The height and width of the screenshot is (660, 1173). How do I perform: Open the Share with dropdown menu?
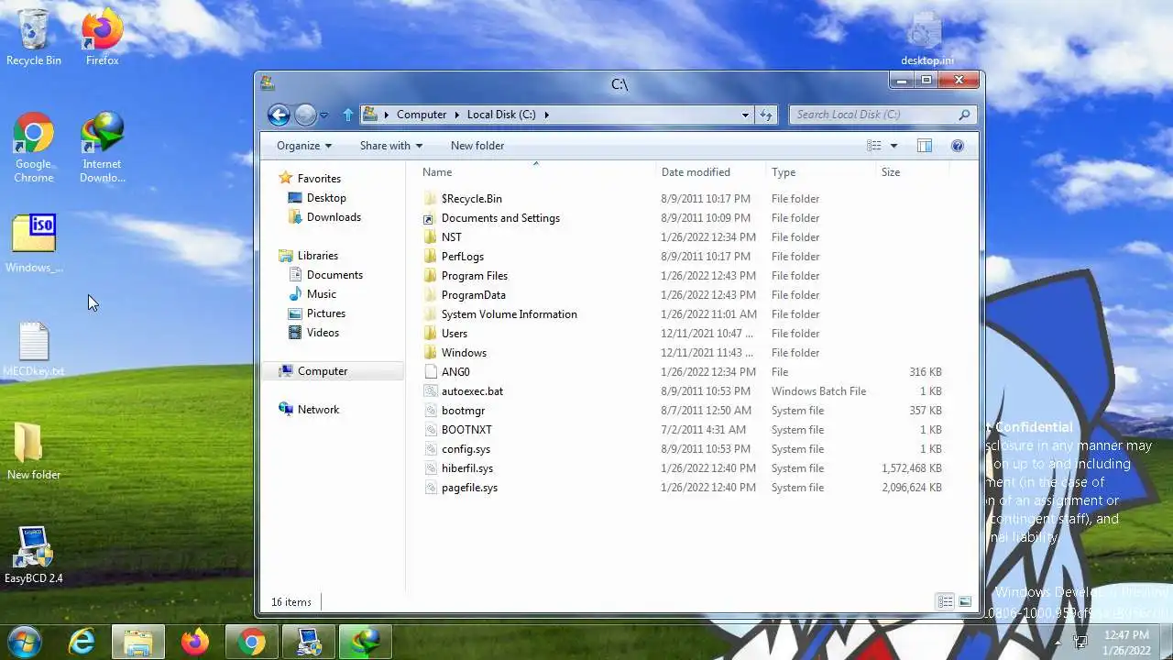click(x=391, y=146)
